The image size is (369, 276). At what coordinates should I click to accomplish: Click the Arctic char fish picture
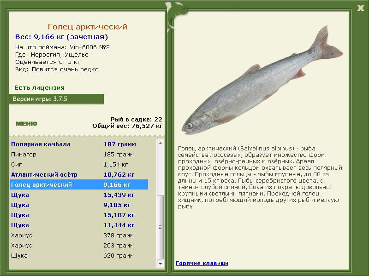pyautogui.click(x=262, y=80)
